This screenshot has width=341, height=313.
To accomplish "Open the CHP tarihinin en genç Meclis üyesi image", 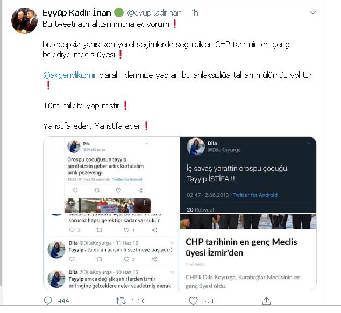I will (248, 252).
